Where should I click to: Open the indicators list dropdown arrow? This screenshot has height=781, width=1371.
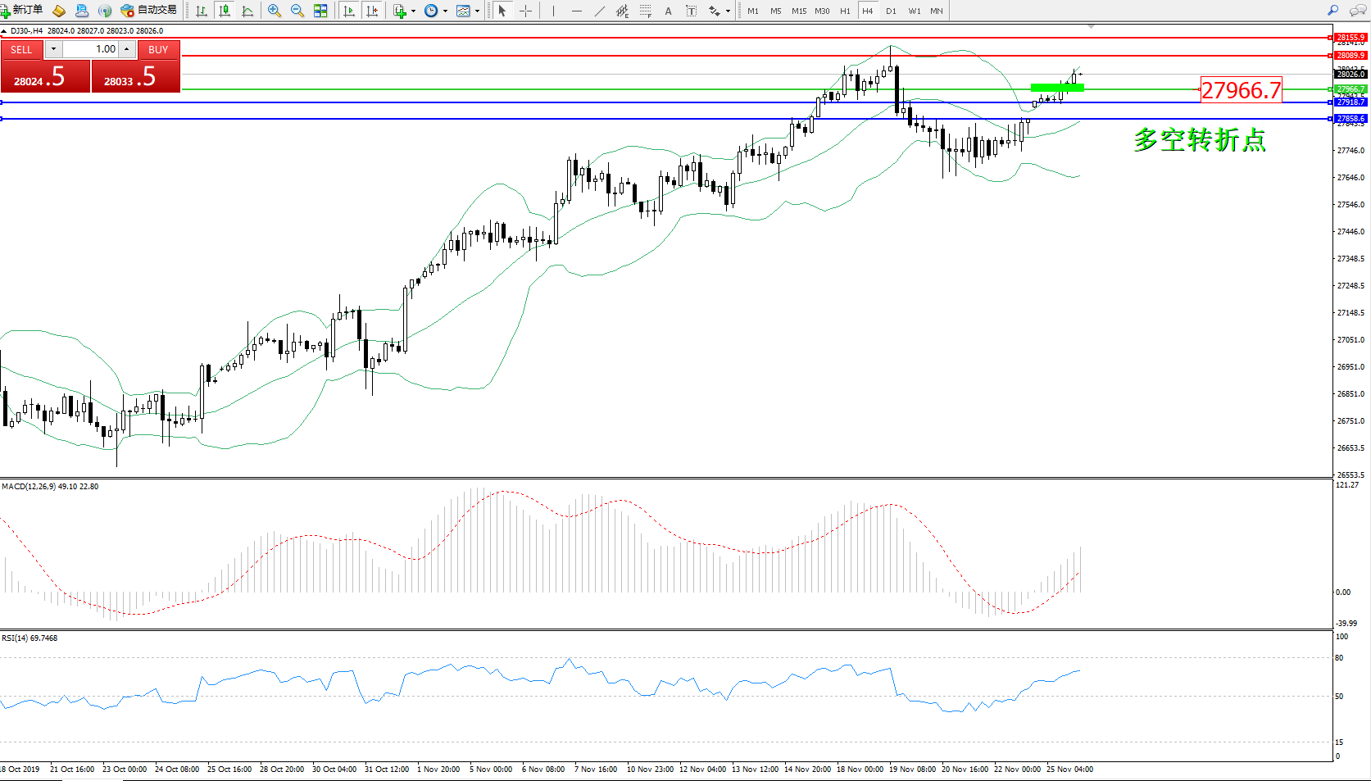point(413,11)
